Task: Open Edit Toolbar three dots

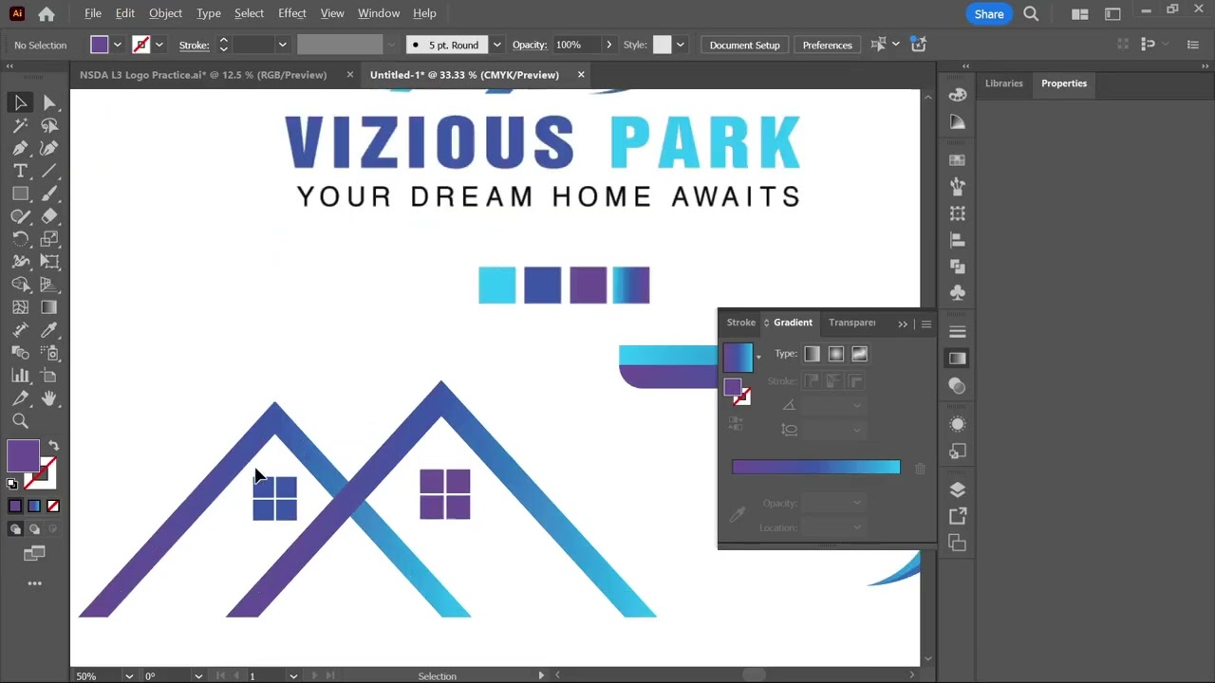Action: point(34,583)
